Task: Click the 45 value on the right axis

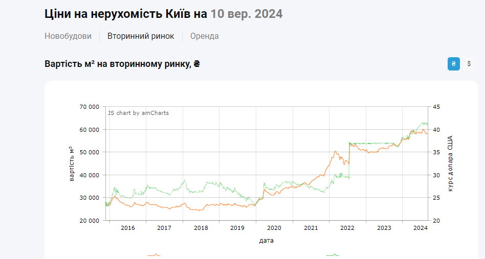Action: point(436,107)
